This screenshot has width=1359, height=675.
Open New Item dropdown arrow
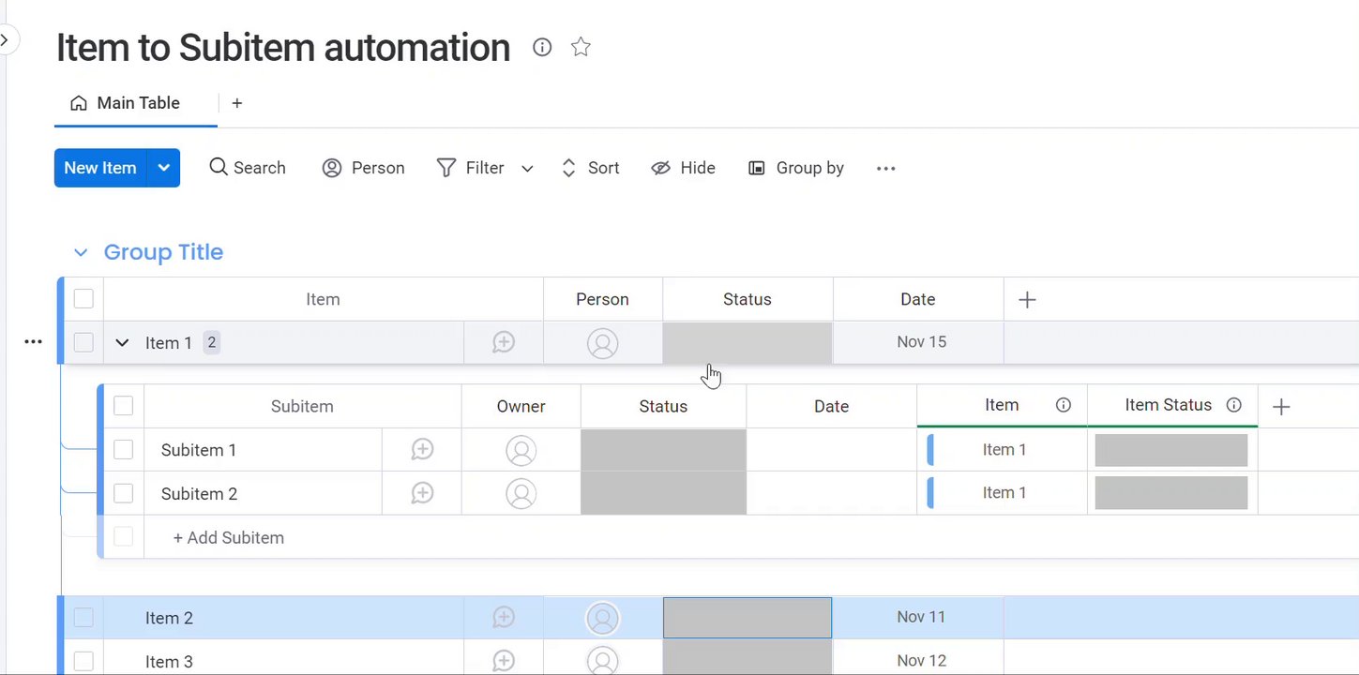[164, 168]
